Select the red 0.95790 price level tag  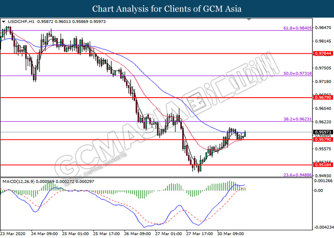[323, 139]
